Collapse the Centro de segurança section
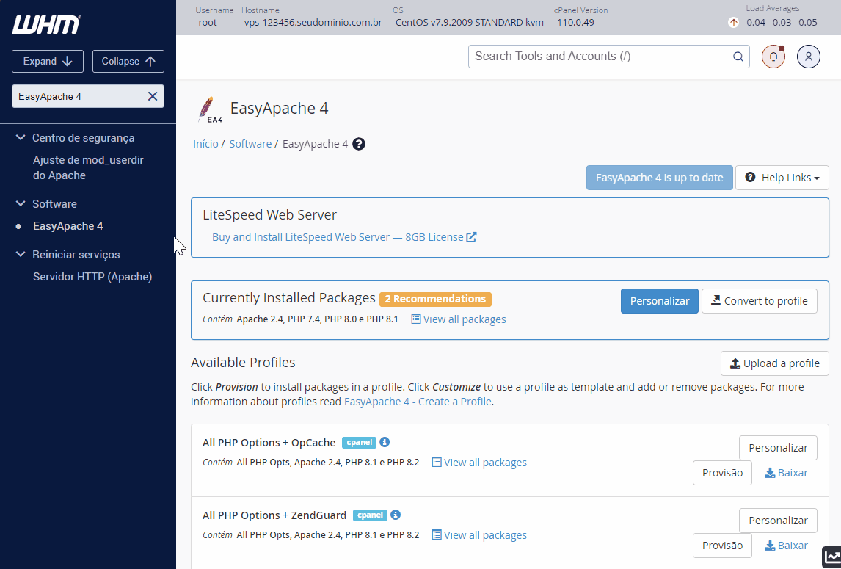Screen dimensions: 841x569 pyautogui.click(x=21, y=137)
